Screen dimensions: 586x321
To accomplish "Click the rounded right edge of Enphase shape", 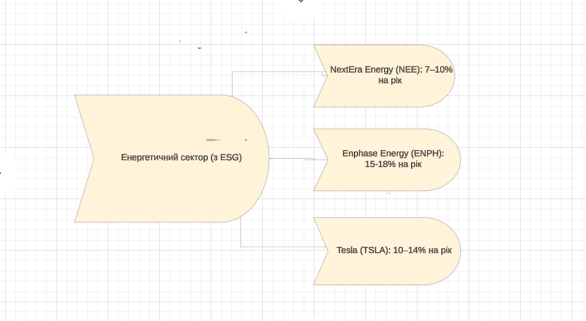I will [459, 160].
